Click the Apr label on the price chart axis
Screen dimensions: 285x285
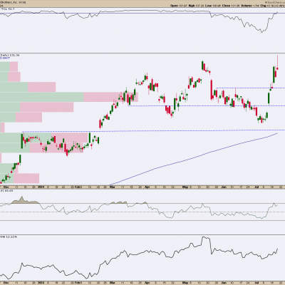(147, 187)
